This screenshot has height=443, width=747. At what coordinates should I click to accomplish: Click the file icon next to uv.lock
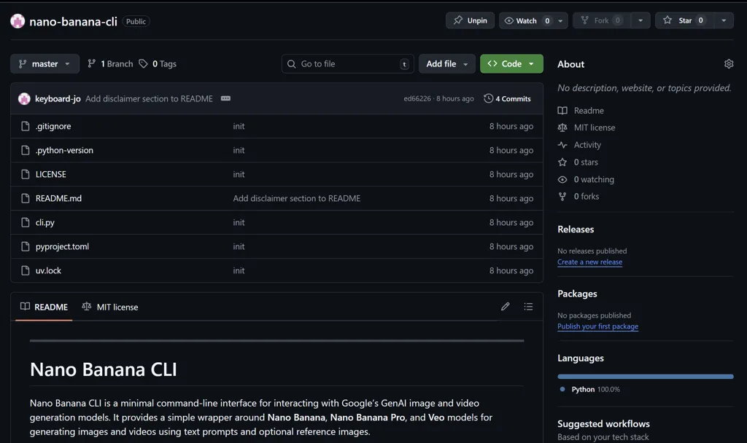coord(26,270)
